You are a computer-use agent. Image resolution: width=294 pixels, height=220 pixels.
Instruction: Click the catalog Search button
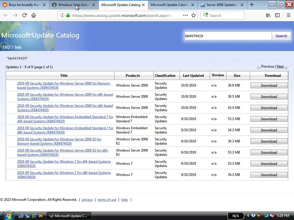point(281,36)
